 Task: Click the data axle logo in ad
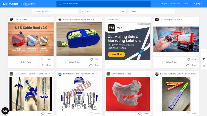coord(111,28)
